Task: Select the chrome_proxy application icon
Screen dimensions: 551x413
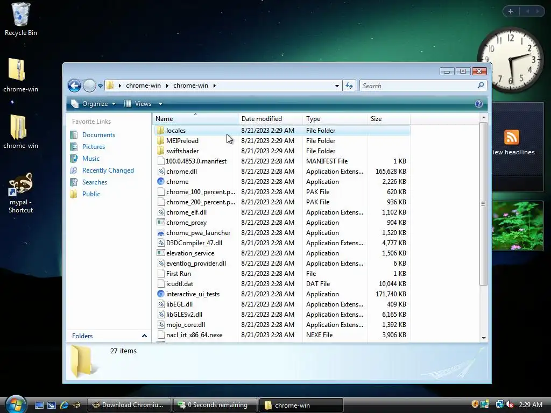Action: (x=160, y=222)
